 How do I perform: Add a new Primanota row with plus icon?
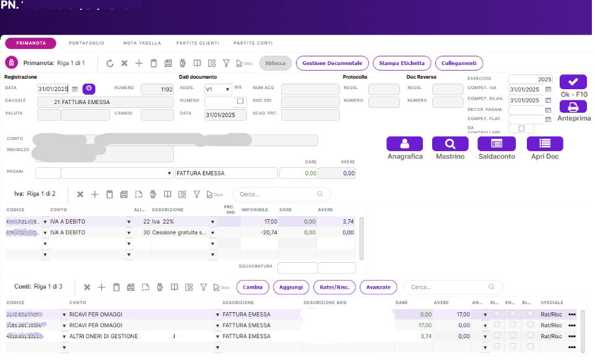(x=139, y=63)
